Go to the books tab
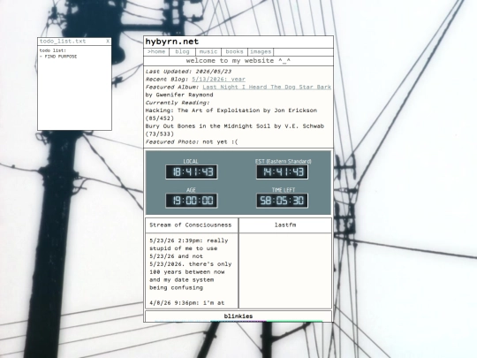This screenshot has width=477, height=358. pyautogui.click(x=234, y=52)
